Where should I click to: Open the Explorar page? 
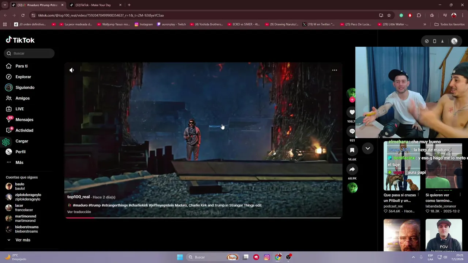tap(23, 77)
